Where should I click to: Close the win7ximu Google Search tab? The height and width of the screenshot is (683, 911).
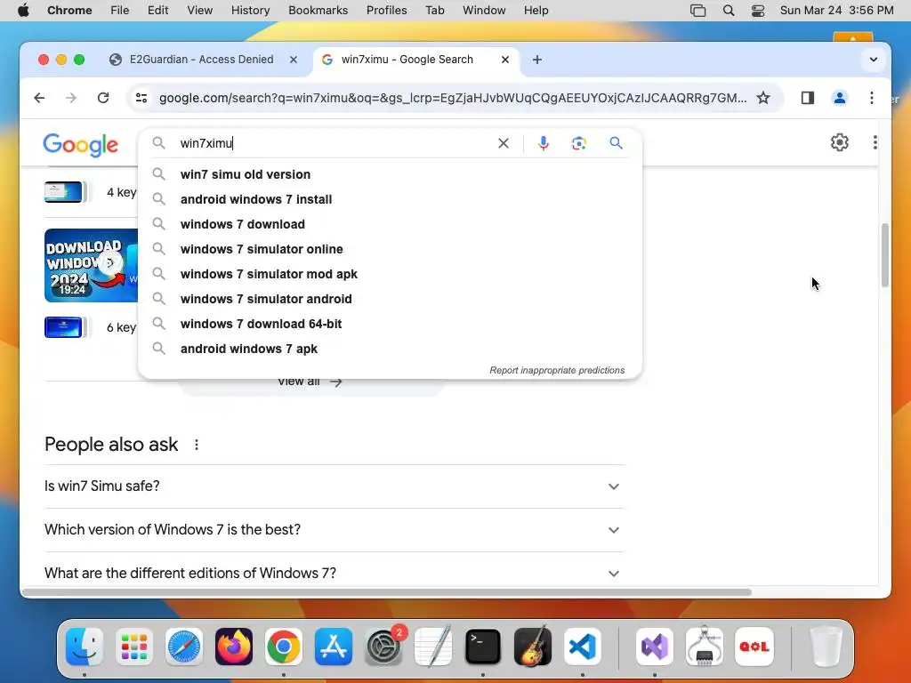click(505, 60)
